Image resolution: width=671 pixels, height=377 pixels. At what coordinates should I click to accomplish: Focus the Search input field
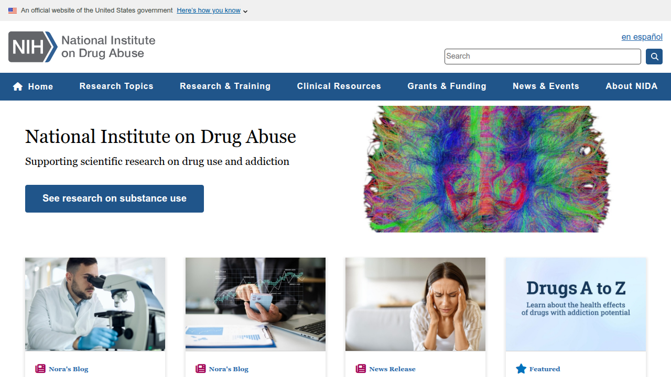pyautogui.click(x=543, y=57)
